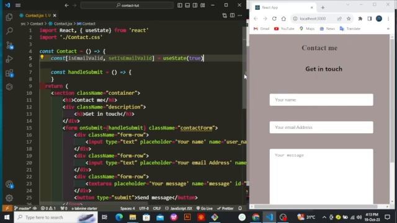Open Chrome extensions puzzle icon
This screenshot has width=397, height=223.
click(x=360, y=19)
